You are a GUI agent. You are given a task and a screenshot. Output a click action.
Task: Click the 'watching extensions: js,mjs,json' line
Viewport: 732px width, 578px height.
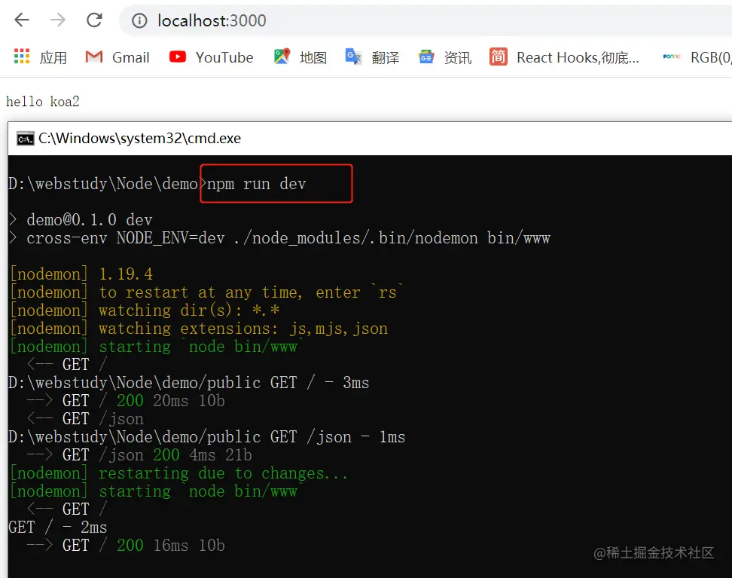tap(200, 329)
